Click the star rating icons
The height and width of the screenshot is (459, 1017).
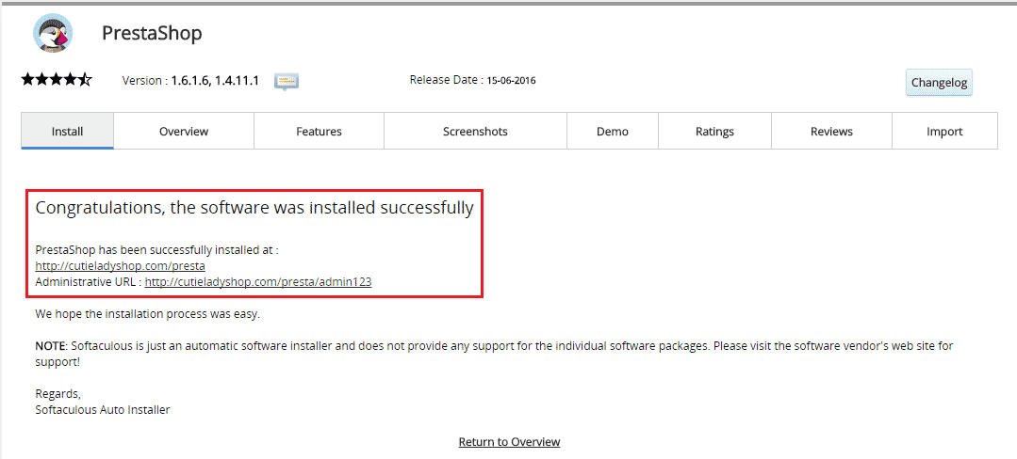pos(57,80)
